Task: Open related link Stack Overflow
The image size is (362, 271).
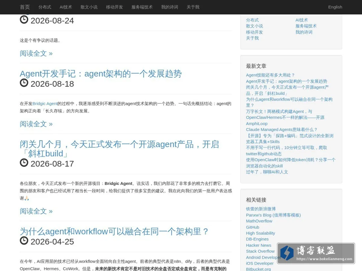Action: (260, 251)
